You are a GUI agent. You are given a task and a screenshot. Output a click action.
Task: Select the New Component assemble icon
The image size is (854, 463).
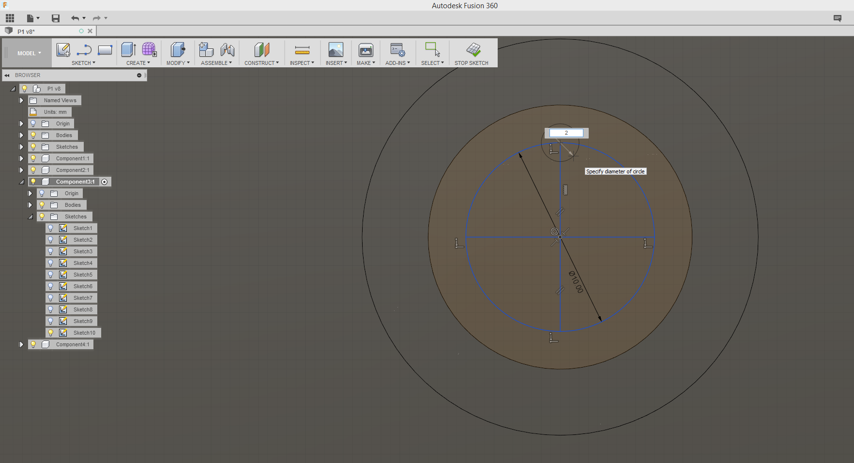(206, 49)
